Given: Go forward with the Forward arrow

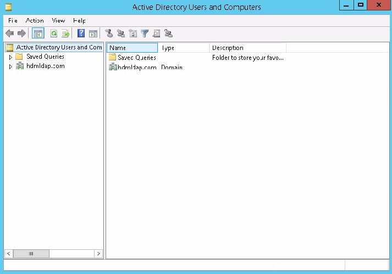Looking at the screenshot, I should pyautogui.click(x=22, y=33).
